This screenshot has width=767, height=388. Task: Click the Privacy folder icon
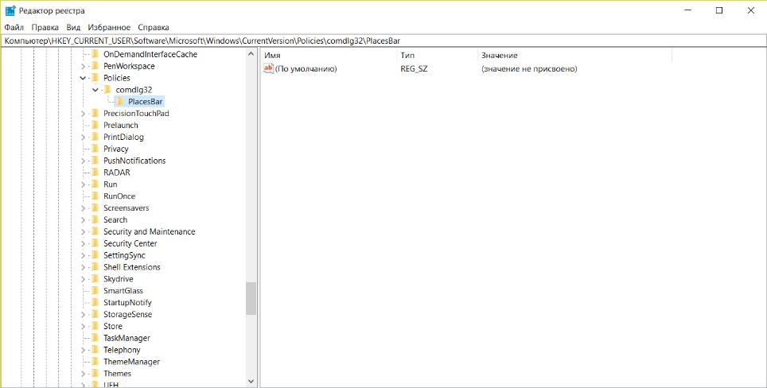click(95, 149)
